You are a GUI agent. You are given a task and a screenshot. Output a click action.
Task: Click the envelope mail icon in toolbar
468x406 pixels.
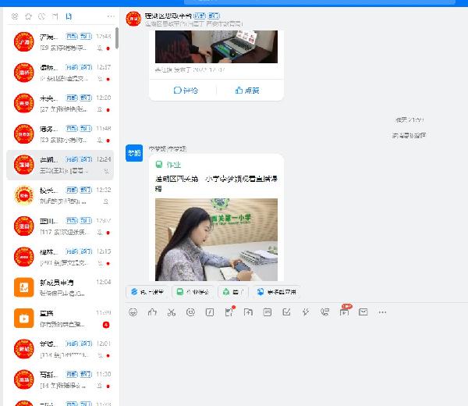coord(363,312)
